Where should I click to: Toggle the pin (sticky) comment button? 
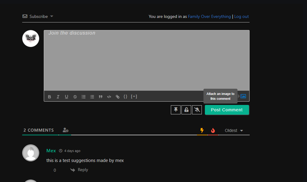coord(176,110)
